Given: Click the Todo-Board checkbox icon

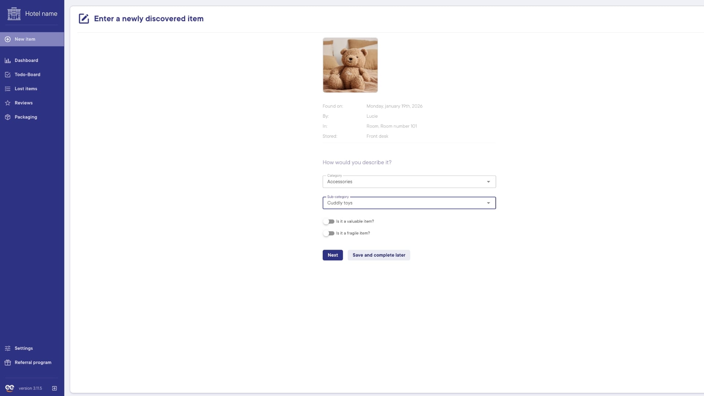Looking at the screenshot, I should [8, 75].
